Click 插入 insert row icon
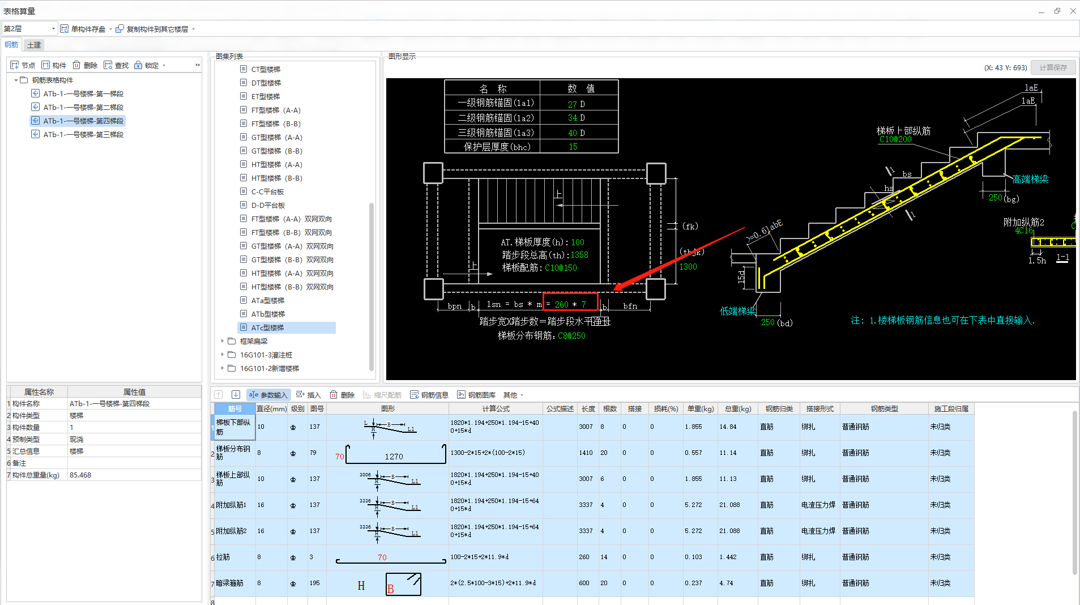 [300, 395]
